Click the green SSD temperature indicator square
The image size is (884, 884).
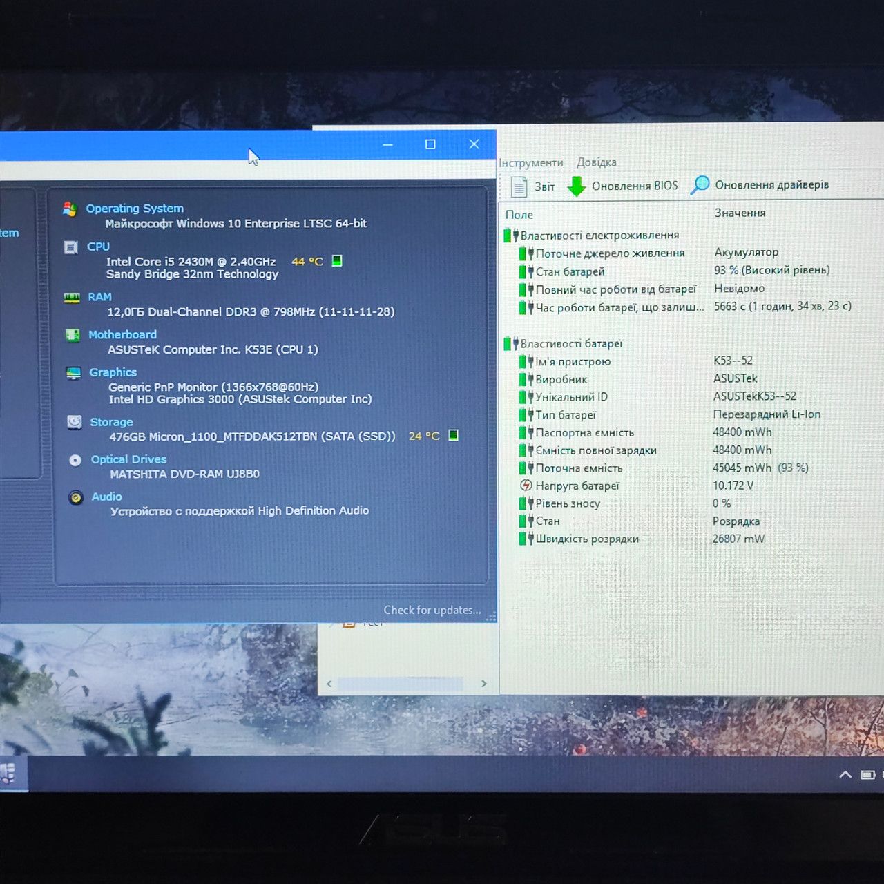click(x=453, y=435)
